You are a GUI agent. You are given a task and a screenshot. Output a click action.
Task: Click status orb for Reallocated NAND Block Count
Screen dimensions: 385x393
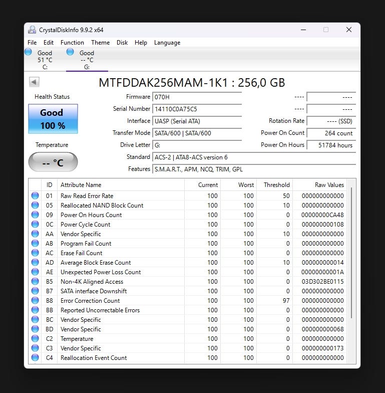(35, 205)
